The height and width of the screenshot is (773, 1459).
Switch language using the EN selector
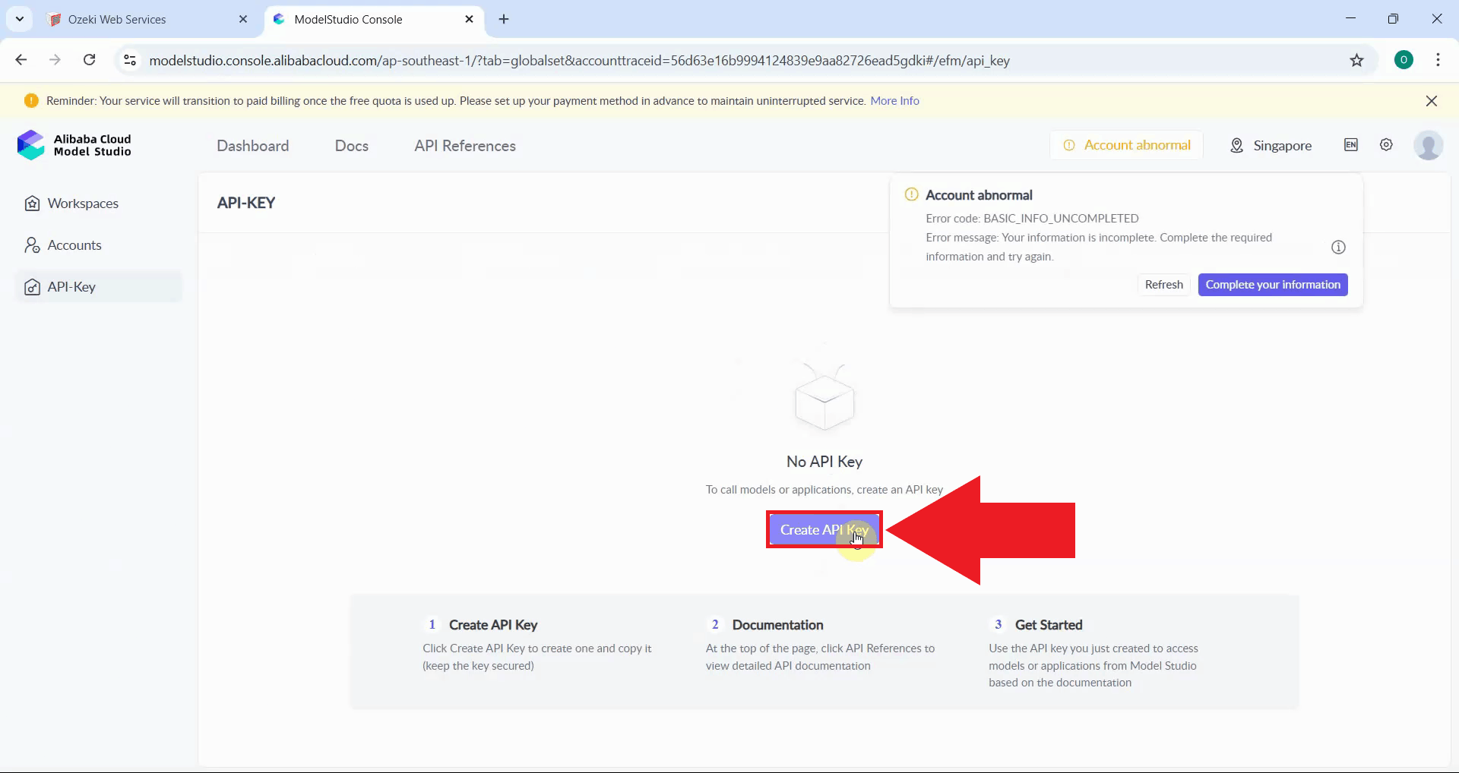[1350, 145]
